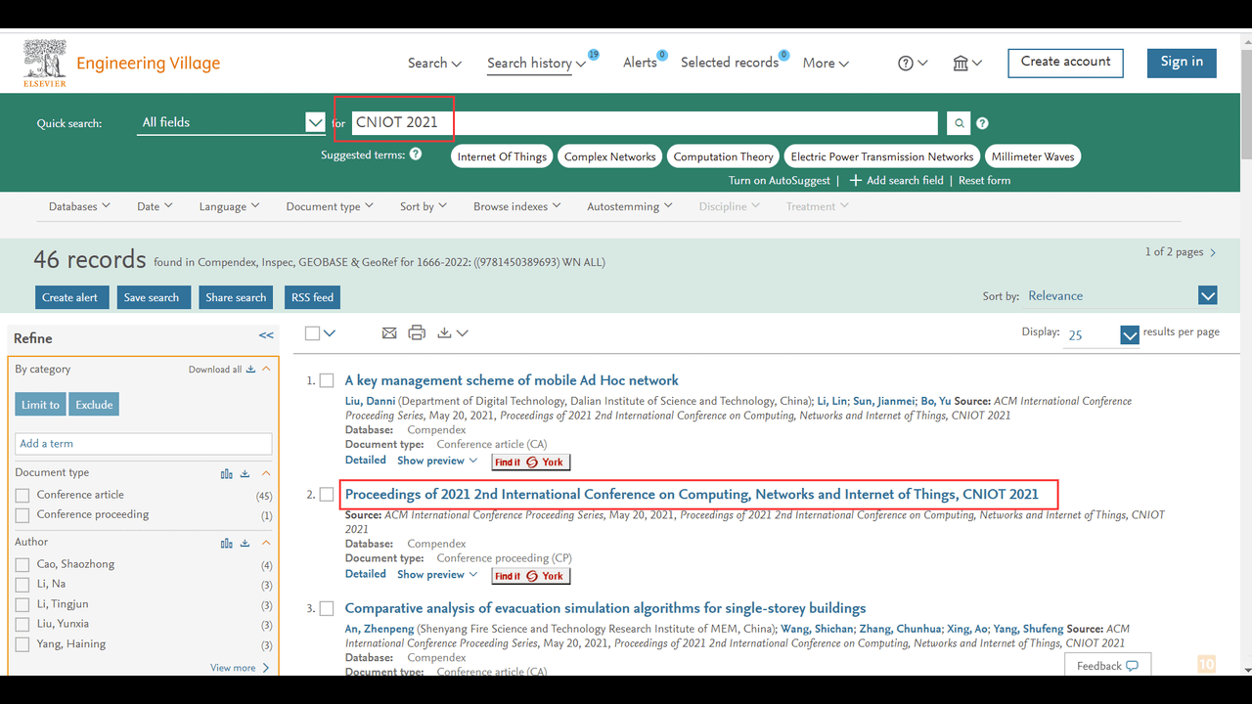Open the All fields dropdown
The height and width of the screenshot is (704, 1252).
(231, 122)
